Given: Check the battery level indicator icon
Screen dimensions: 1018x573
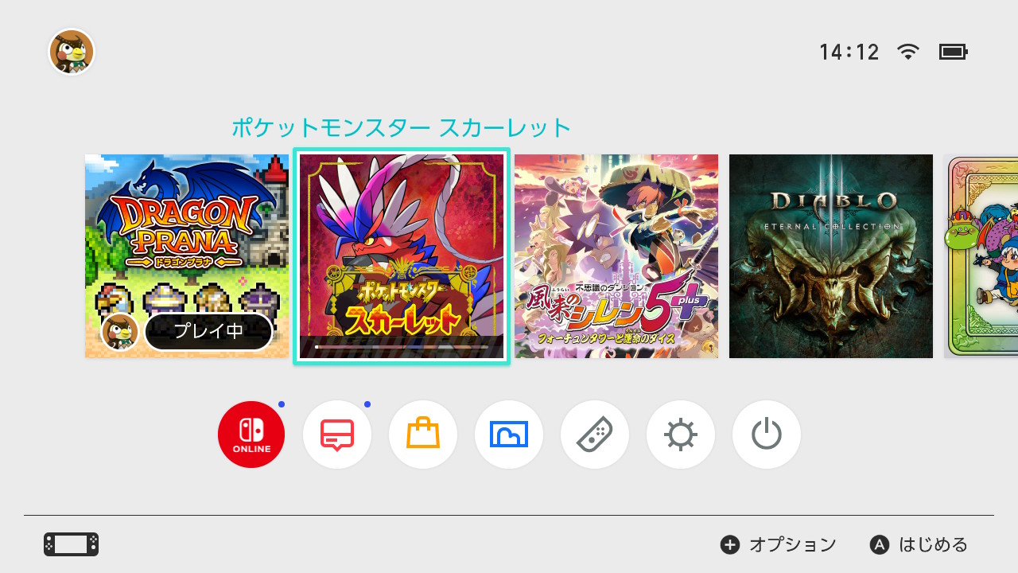Looking at the screenshot, I should click(x=953, y=52).
